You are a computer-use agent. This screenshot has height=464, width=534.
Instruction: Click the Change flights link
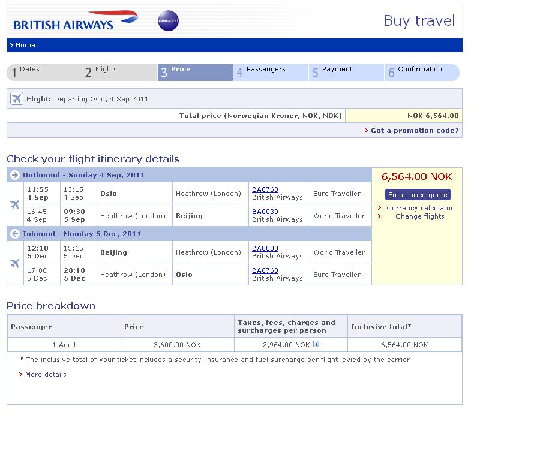coord(419,216)
